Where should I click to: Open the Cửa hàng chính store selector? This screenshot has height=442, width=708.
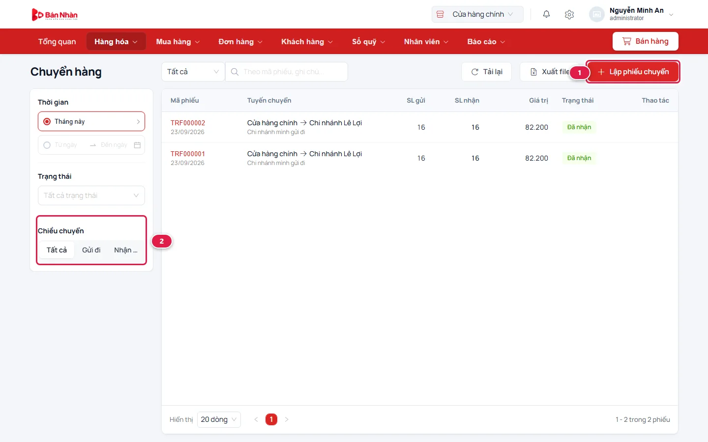coord(477,14)
